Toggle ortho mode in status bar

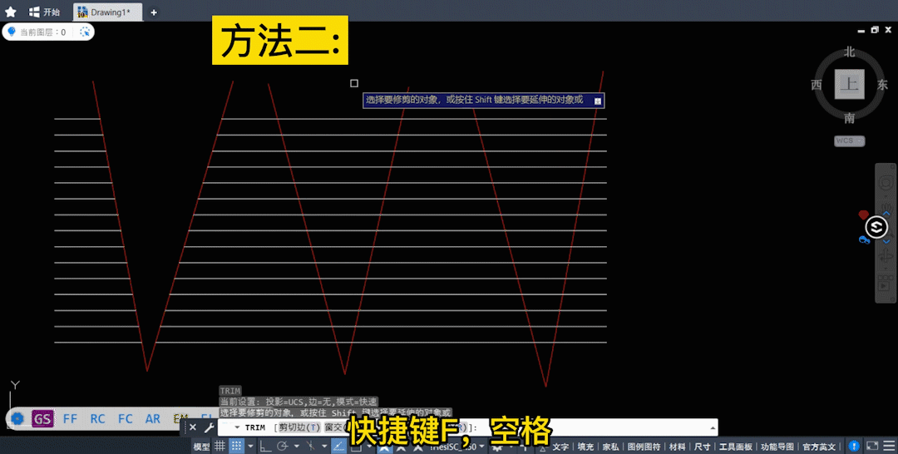point(265,446)
